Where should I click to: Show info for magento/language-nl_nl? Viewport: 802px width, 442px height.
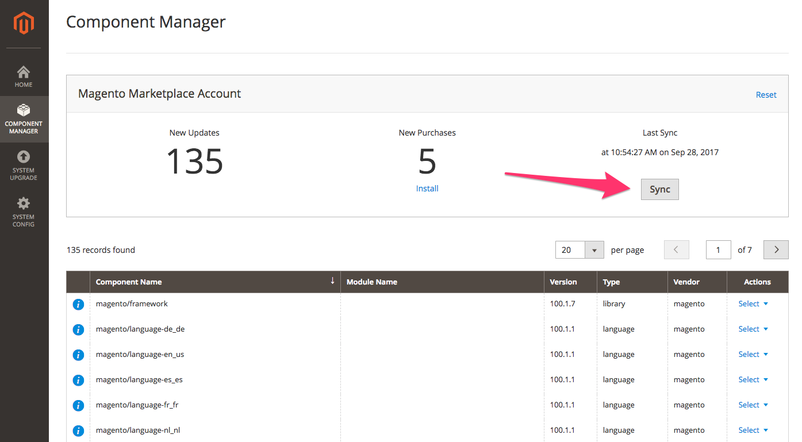point(78,431)
